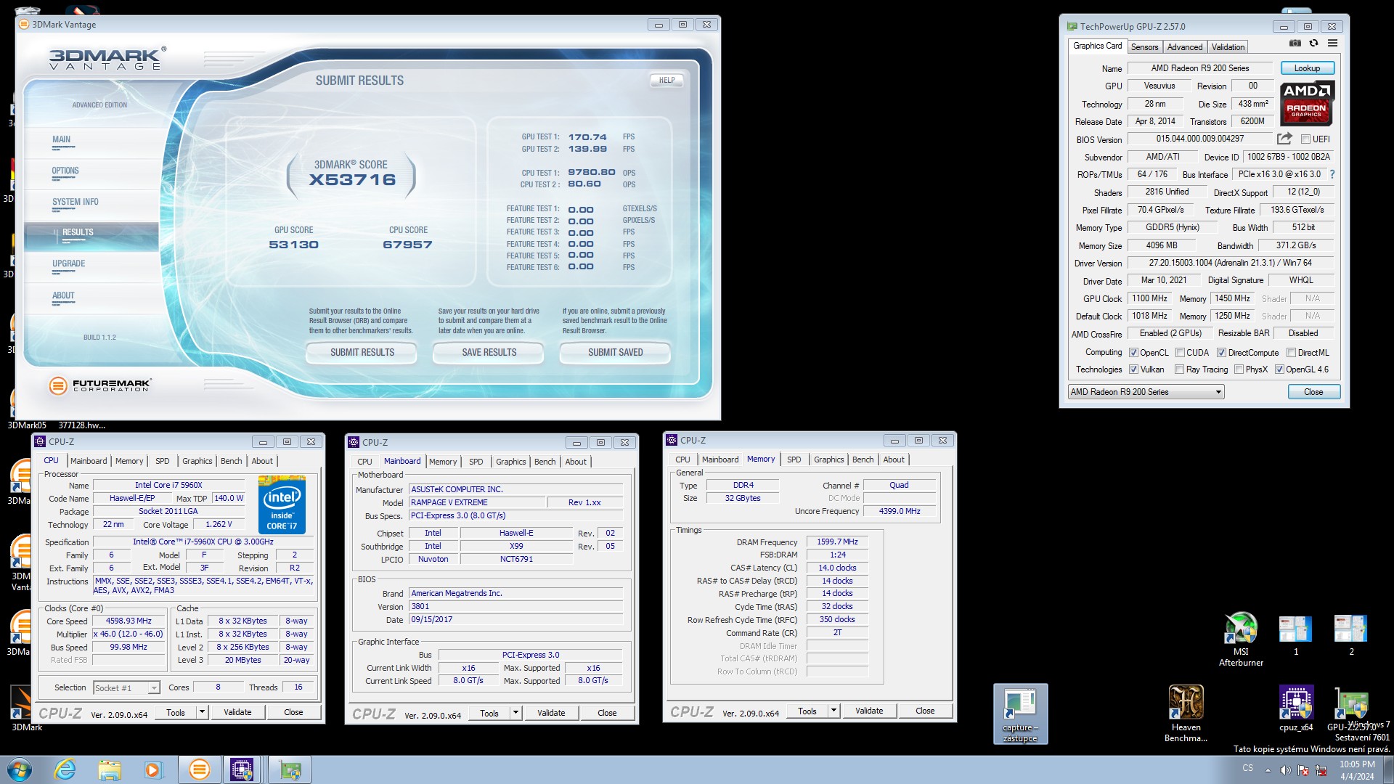The height and width of the screenshot is (784, 1394).
Task: Click volume speaker tray icon
Action: 1285,770
